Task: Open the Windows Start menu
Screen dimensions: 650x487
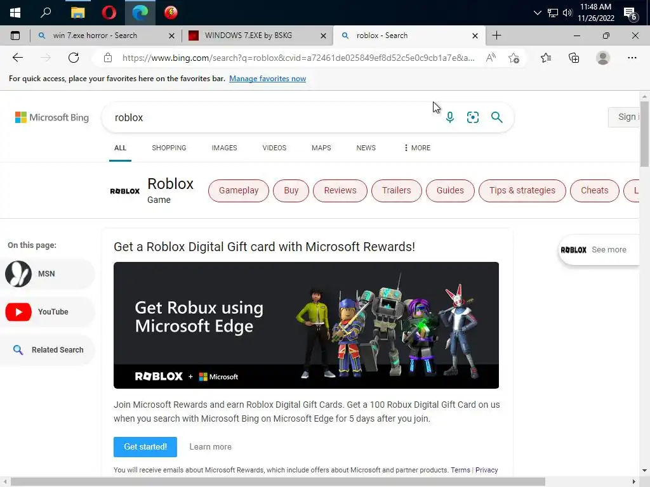Action: 15,13
